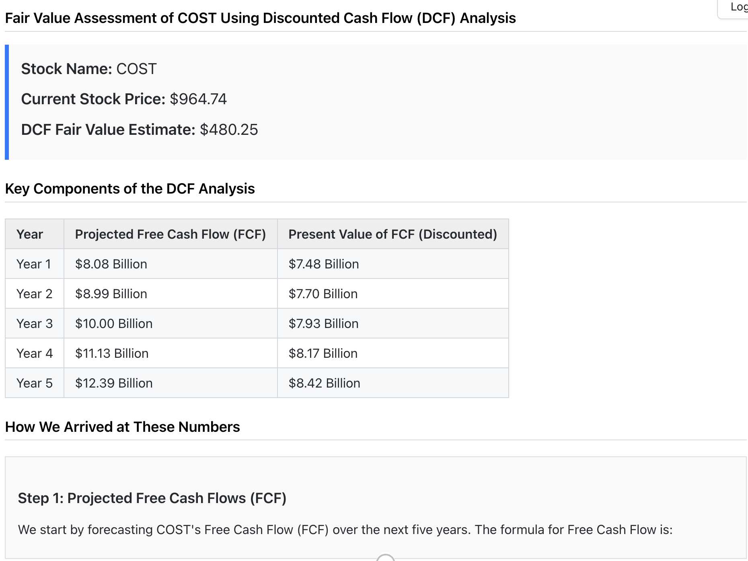Select the $12.39 Billion cell
748x561 pixels.
tap(171, 383)
